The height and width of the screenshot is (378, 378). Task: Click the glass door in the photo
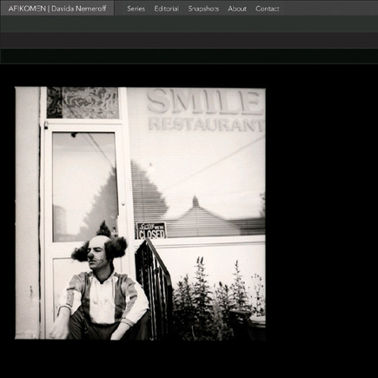click(85, 187)
